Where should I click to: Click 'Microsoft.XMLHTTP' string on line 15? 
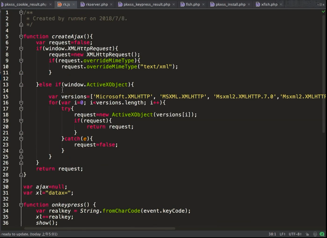(x=123, y=97)
